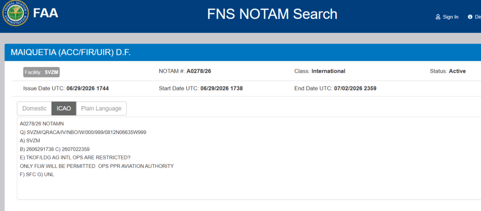
Task: Switch to the Domestic tab
Action: [x=34, y=109]
